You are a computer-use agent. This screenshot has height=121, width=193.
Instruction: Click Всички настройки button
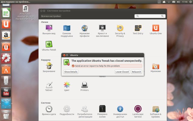(51, 16)
